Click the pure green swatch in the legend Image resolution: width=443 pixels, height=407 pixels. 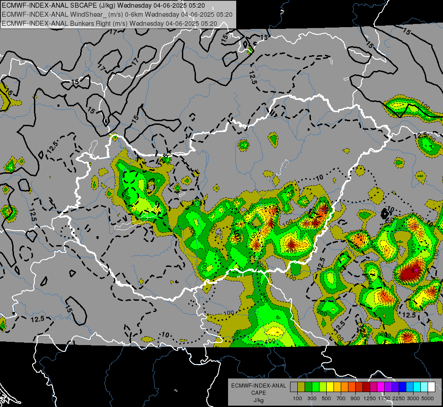[315, 387]
